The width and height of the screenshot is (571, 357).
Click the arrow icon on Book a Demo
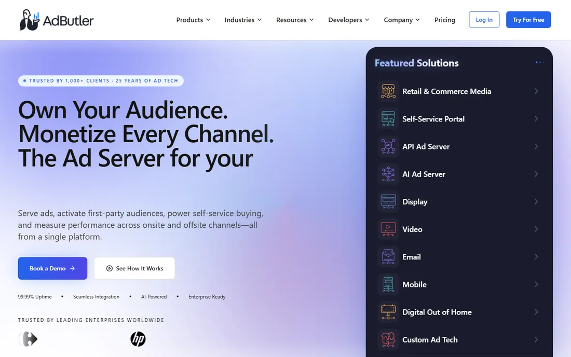click(73, 269)
